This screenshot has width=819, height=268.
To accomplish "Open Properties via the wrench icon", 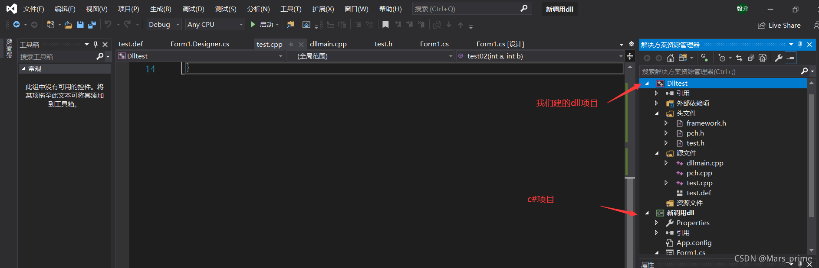I will [779, 58].
